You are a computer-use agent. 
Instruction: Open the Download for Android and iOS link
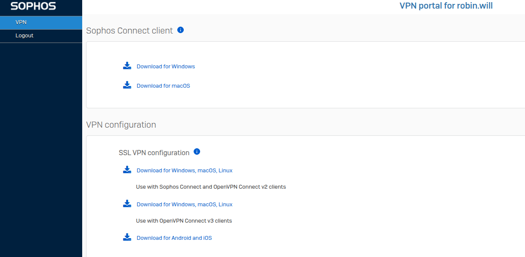(174, 238)
